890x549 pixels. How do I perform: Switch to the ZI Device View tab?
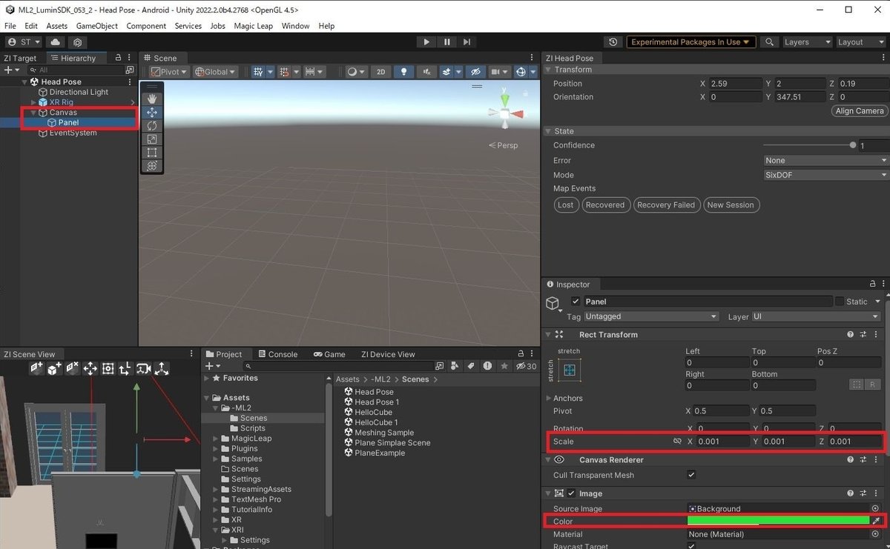[388, 354]
